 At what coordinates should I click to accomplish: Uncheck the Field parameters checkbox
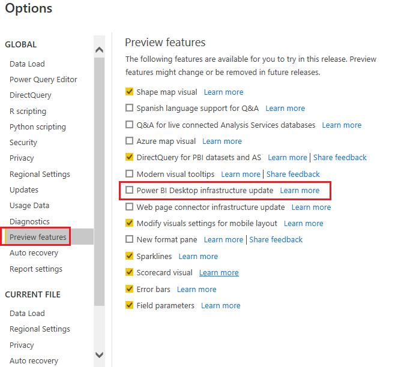(x=130, y=305)
